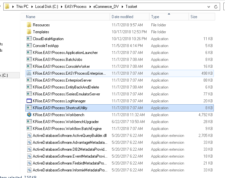Click the 6/22/2017 10:50 AM date
This screenshot has width=225, height=178.
(128, 122)
